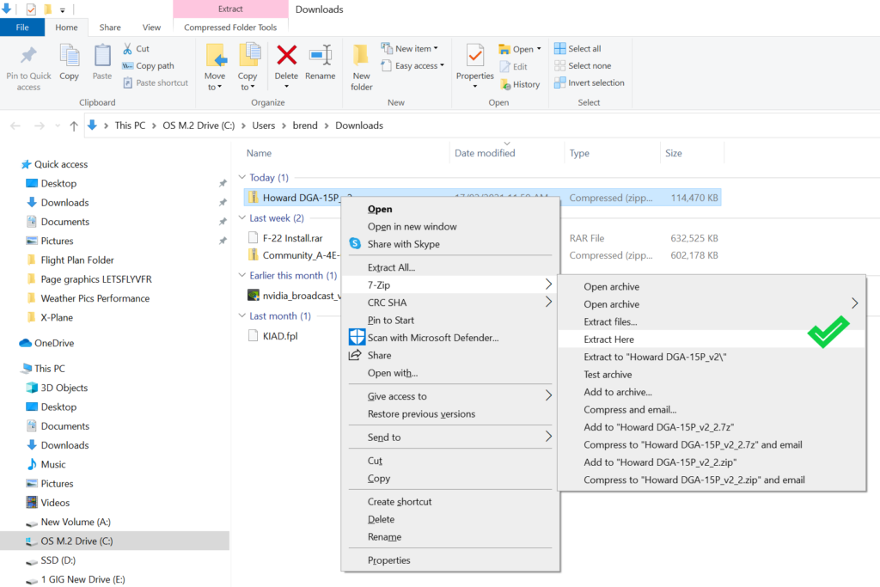Image resolution: width=880 pixels, height=587 pixels.
Task: Click the Up one level arrow
Action: click(74, 125)
